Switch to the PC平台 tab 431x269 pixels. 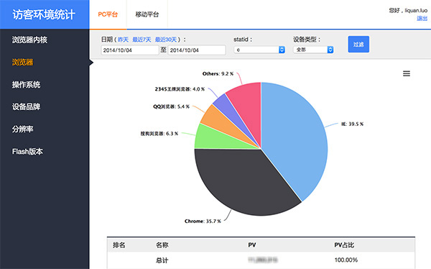tap(108, 14)
